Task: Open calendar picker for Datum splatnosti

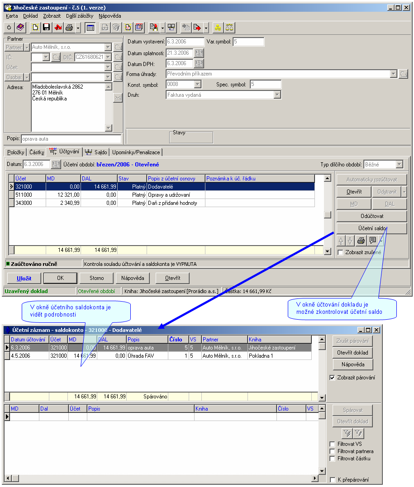Action: coord(199,53)
